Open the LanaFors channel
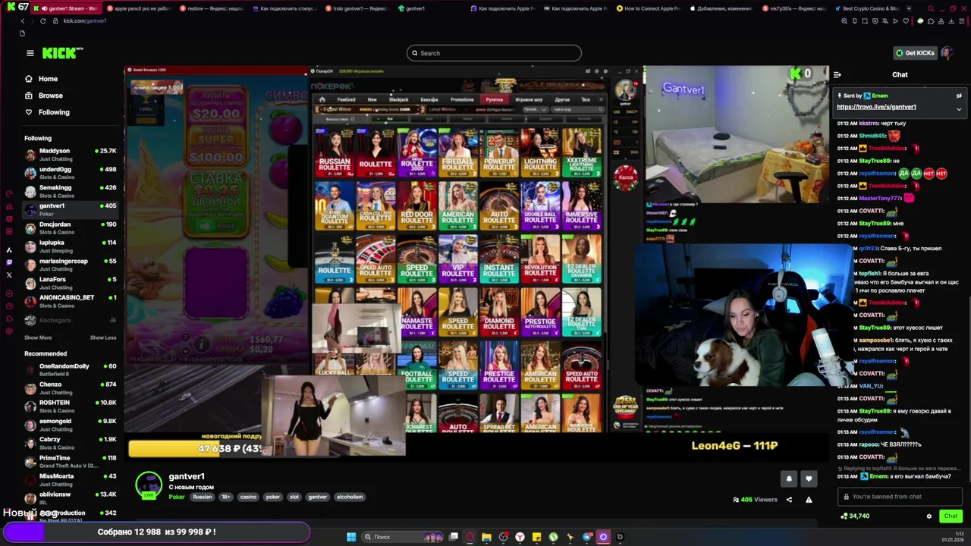971x546 pixels. tap(70, 283)
